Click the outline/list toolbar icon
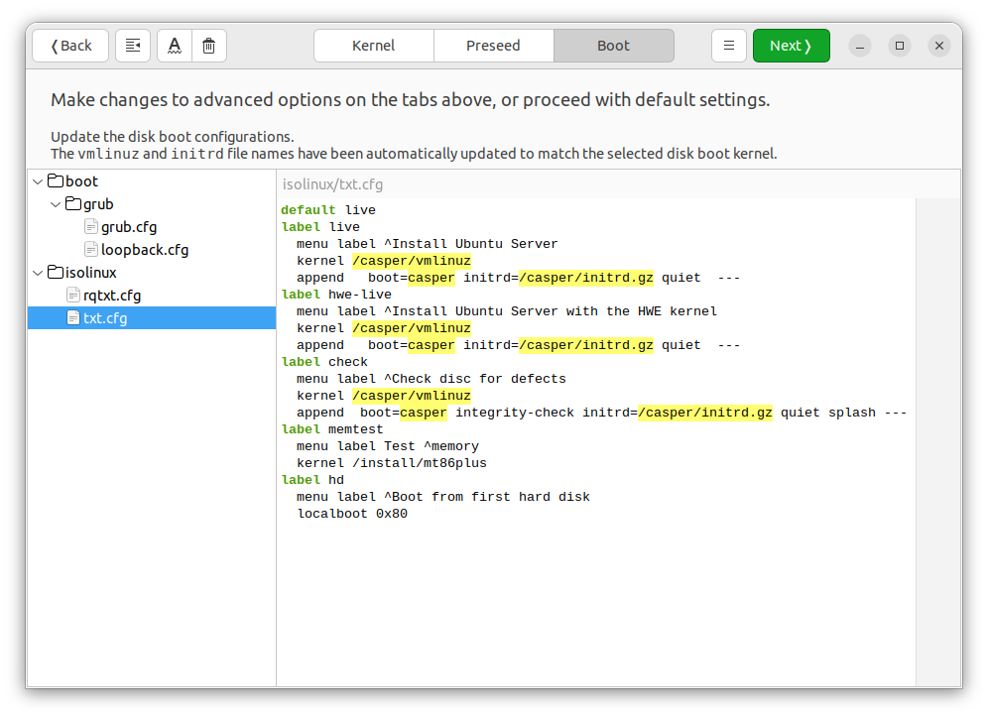 click(133, 45)
